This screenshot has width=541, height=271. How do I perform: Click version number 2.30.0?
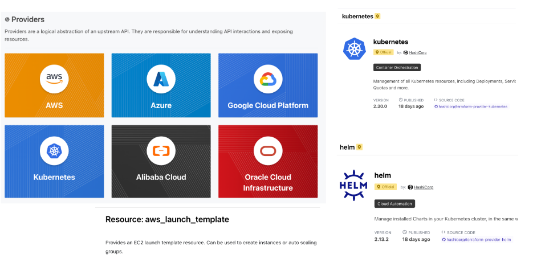click(380, 106)
